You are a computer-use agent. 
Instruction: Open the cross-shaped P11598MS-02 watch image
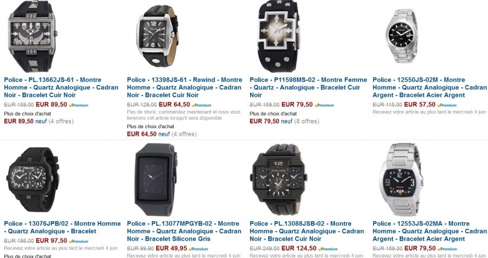coord(279,36)
